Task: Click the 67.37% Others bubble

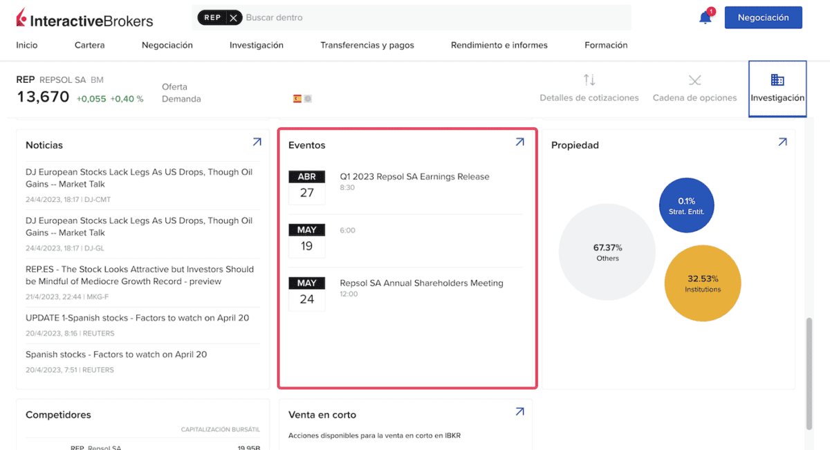Action: click(607, 252)
